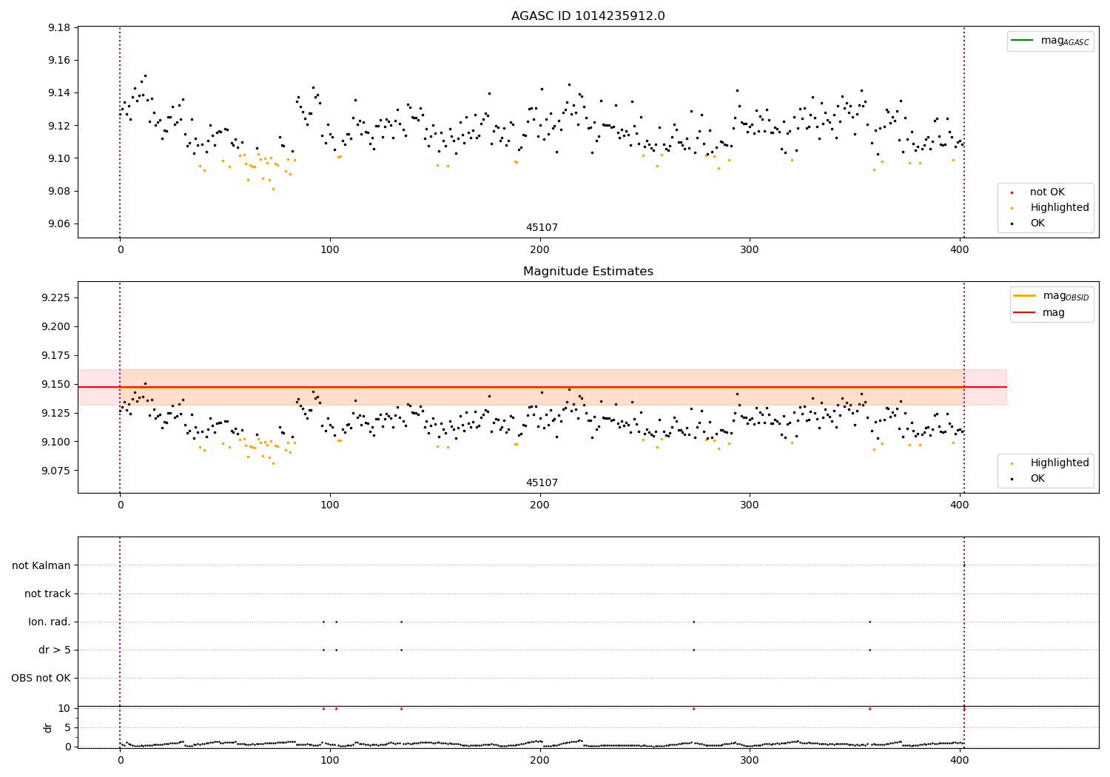This screenshot has height=777, width=1110.
Task: Click x-axis tick 400 under Magnitude Estimates plot
Action: click(960, 505)
